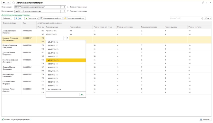Toggle second Включая подчиненные checkbox
The height and width of the screenshot is (123, 213).
point(68,11)
